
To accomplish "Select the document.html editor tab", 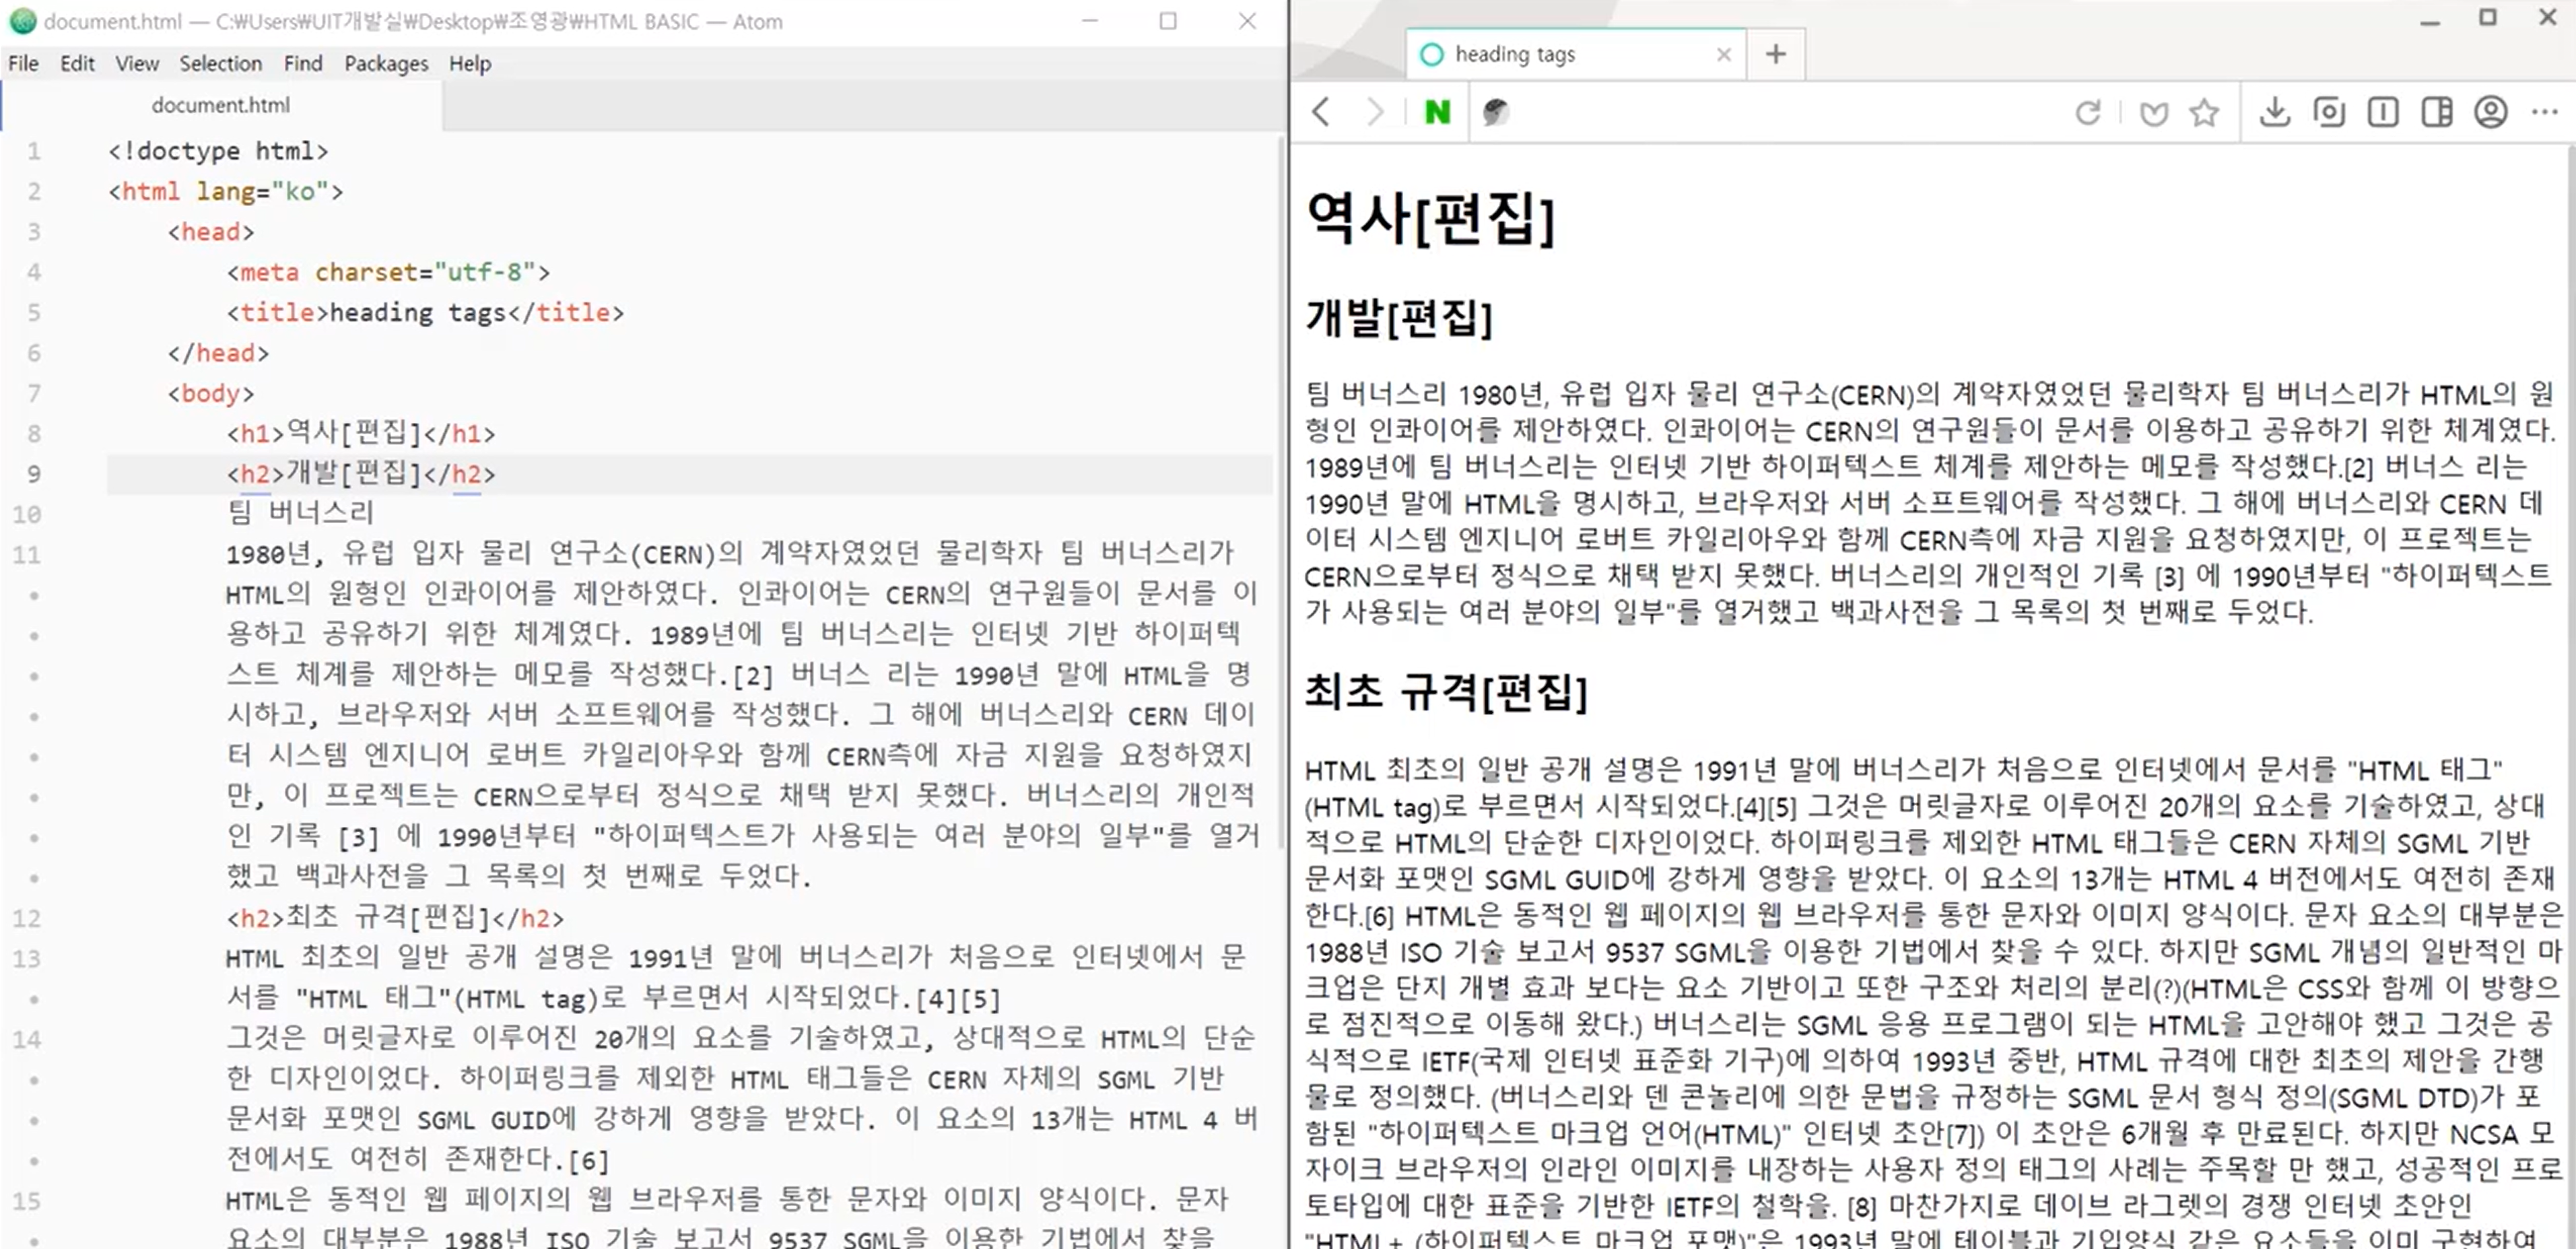I will [220, 105].
